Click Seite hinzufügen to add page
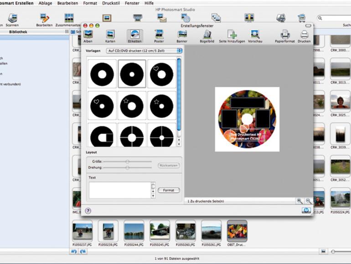Screen dimensions: 351x264 pyautogui.click(x=232, y=35)
